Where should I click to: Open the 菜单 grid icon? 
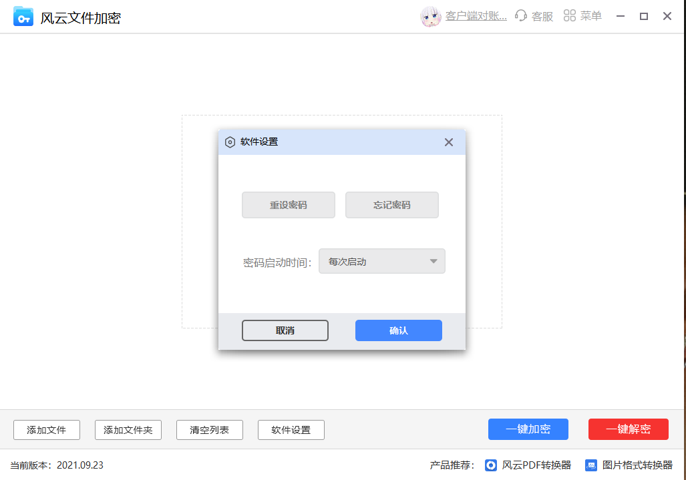pos(569,15)
